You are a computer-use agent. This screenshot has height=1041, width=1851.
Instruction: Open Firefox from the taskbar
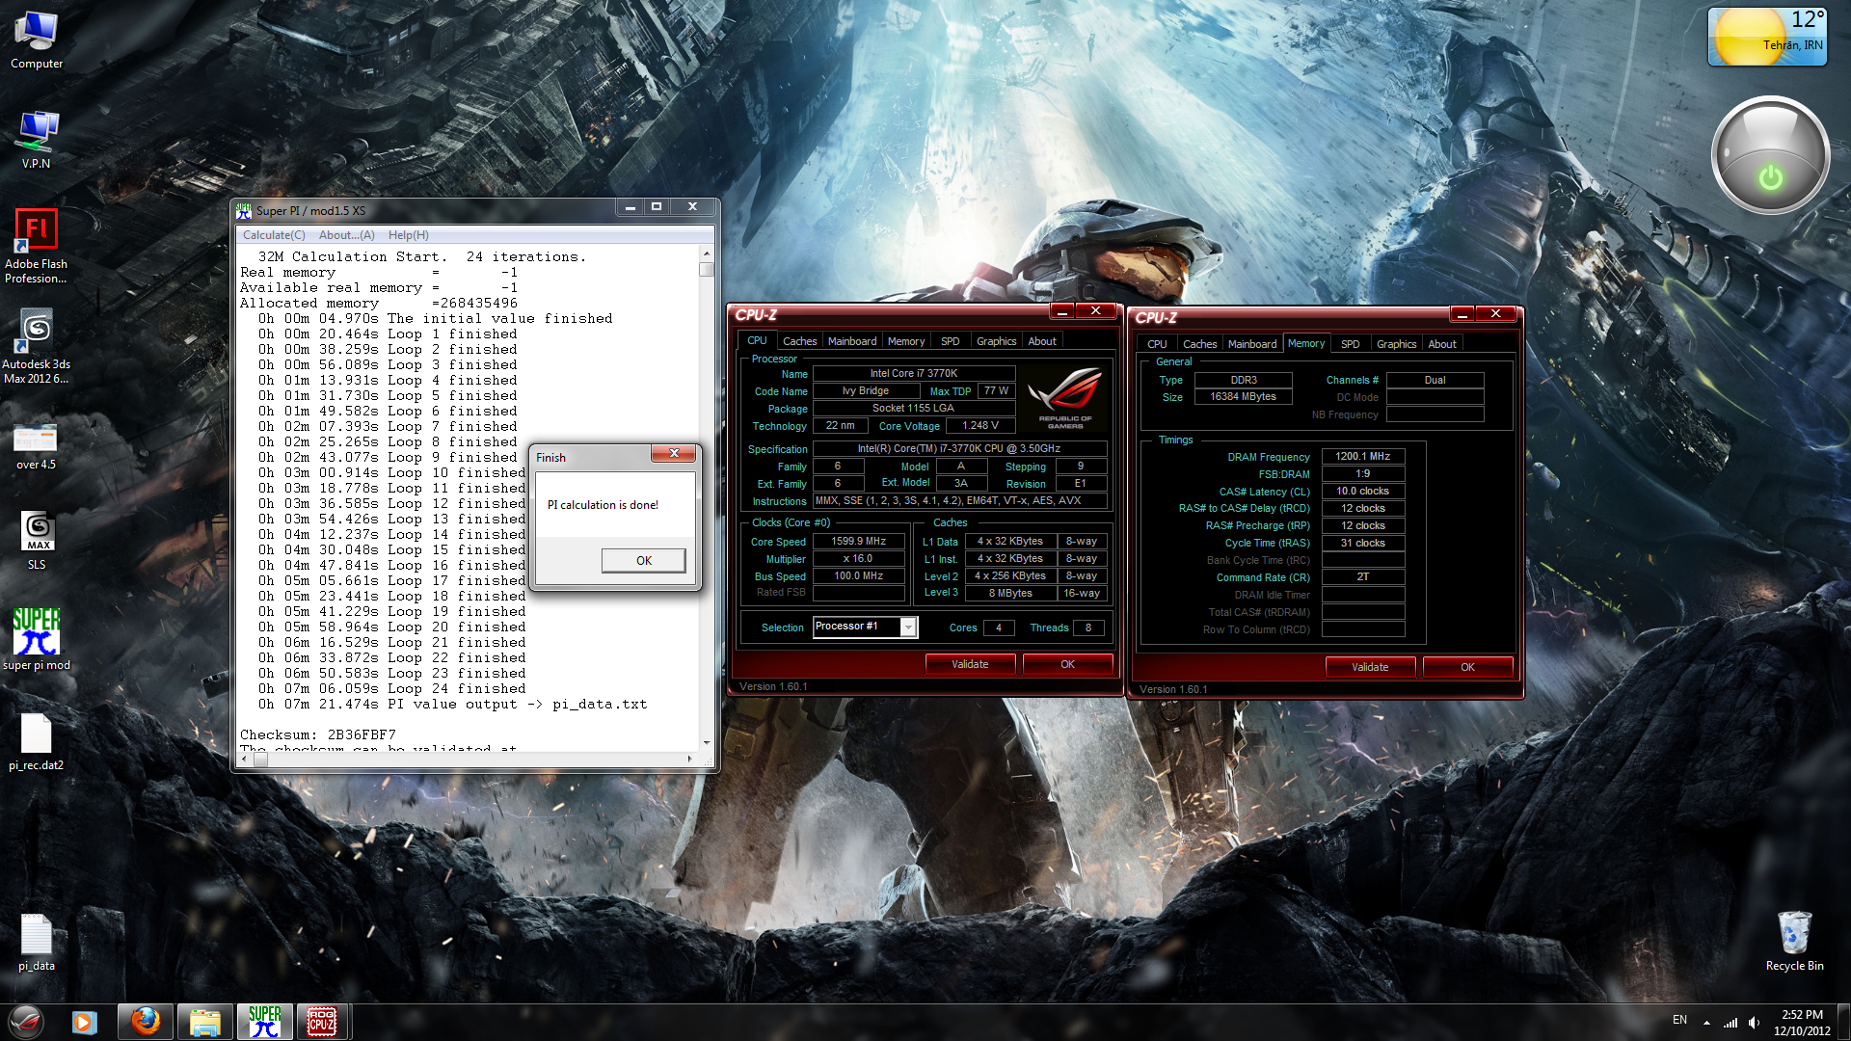pos(146,1022)
